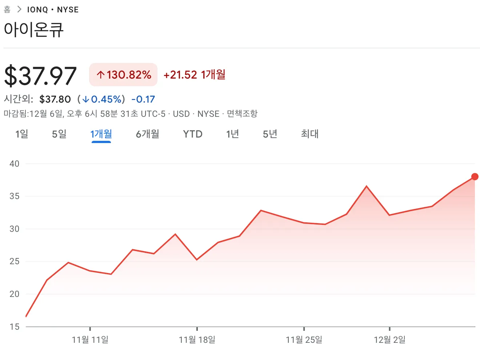Open the YTD performance tab

[x=193, y=134]
